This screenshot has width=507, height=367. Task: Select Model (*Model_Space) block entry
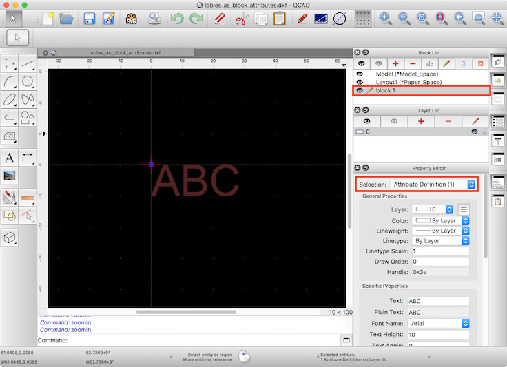coord(422,74)
